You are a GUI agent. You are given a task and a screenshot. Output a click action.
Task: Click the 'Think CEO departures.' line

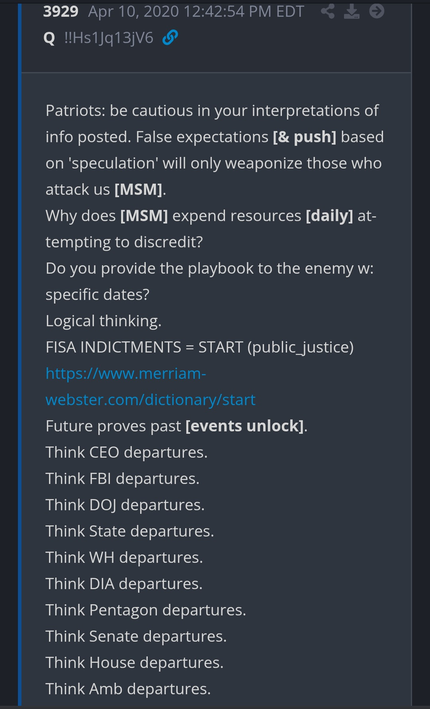point(127,452)
